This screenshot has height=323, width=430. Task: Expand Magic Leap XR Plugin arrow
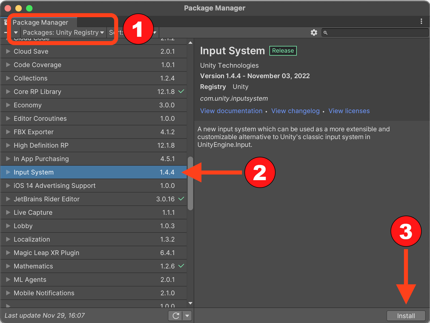tap(8, 253)
